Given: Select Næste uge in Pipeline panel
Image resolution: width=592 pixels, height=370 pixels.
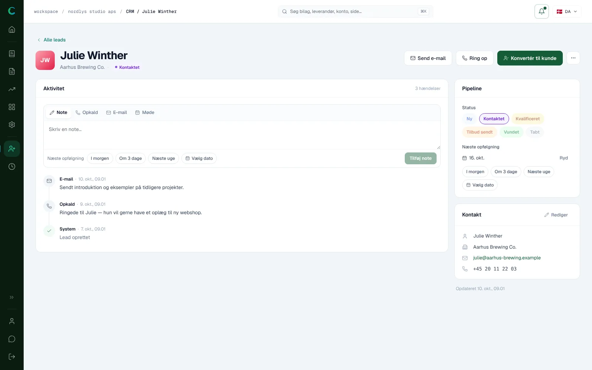Looking at the screenshot, I should 539,172.
